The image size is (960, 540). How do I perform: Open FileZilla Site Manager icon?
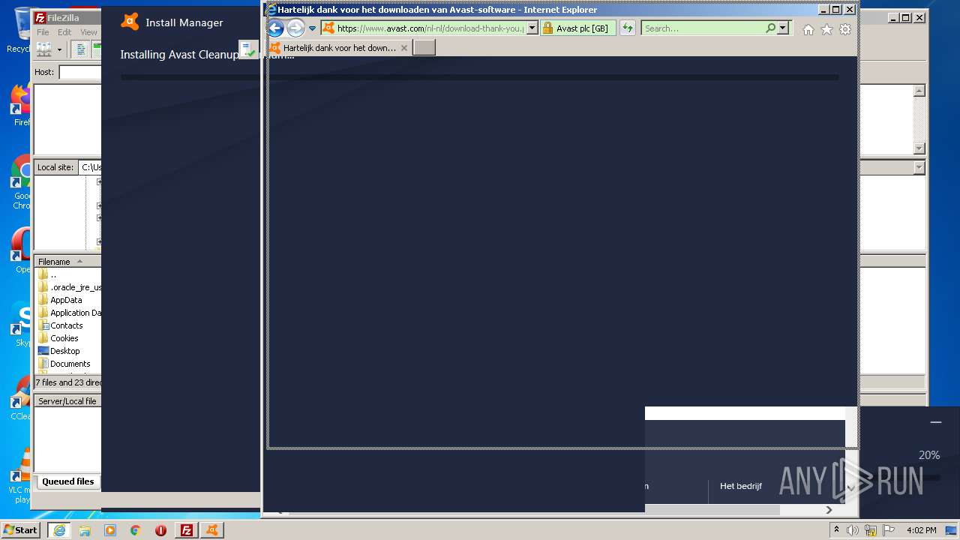[44, 49]
